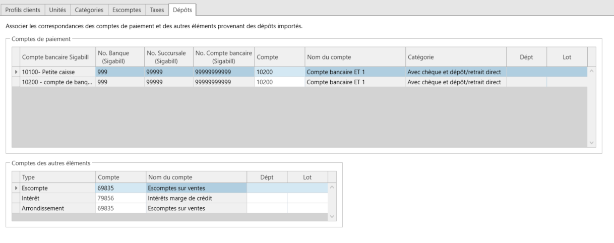
Task: Sort by Compte bancaire Sigabill column header
Action: pos(57,57)
